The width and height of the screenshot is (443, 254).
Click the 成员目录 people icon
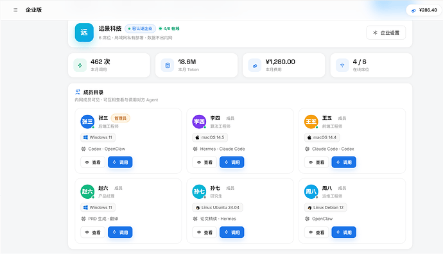[x=78, y=92]
